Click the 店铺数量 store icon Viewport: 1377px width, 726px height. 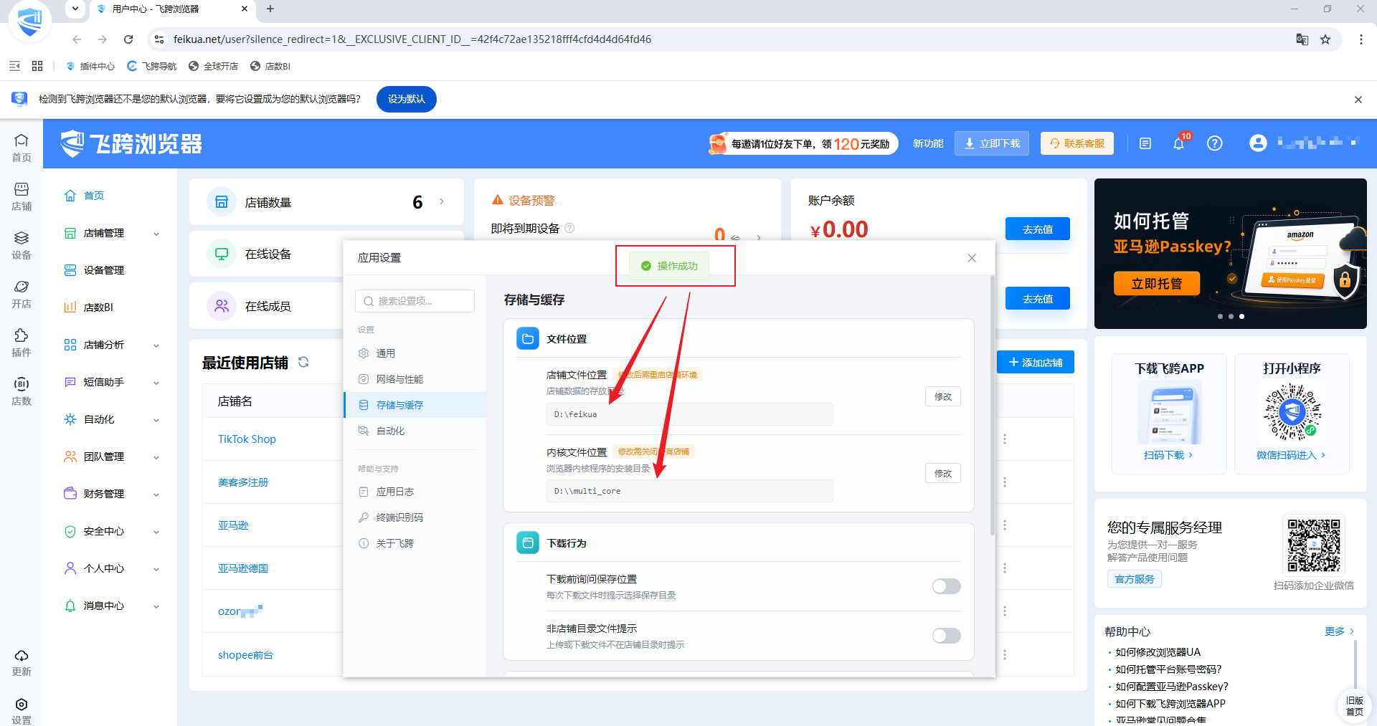point(222,202)
